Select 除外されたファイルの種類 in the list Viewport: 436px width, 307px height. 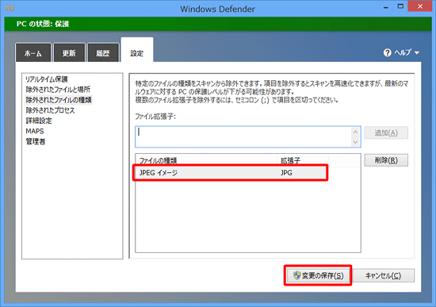59,100
